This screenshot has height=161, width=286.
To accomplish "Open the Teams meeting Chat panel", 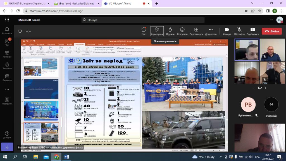I will click(144, 31).
